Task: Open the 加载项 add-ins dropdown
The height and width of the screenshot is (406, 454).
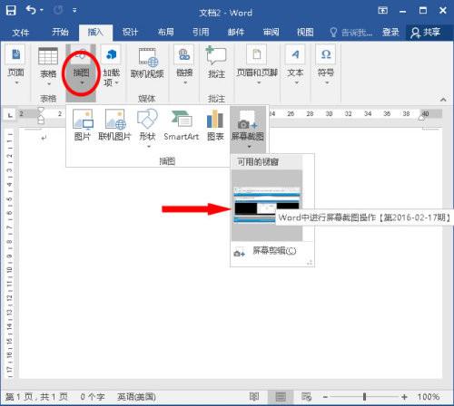Action: [x=112, y=66]
